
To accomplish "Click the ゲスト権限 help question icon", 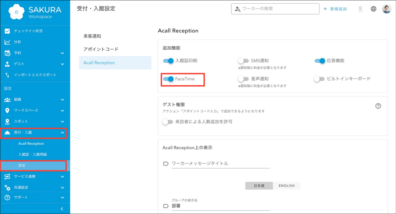I will (x=378, y=106).
